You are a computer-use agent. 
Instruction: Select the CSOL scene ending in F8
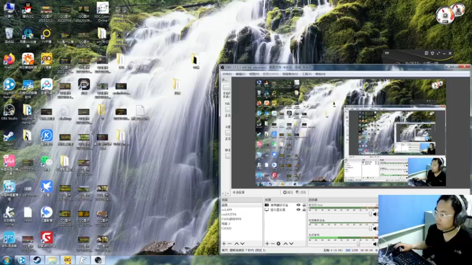coord(241,219)
